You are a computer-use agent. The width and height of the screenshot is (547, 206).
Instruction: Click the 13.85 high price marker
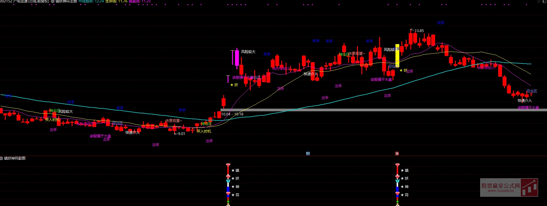click(419, 31)
